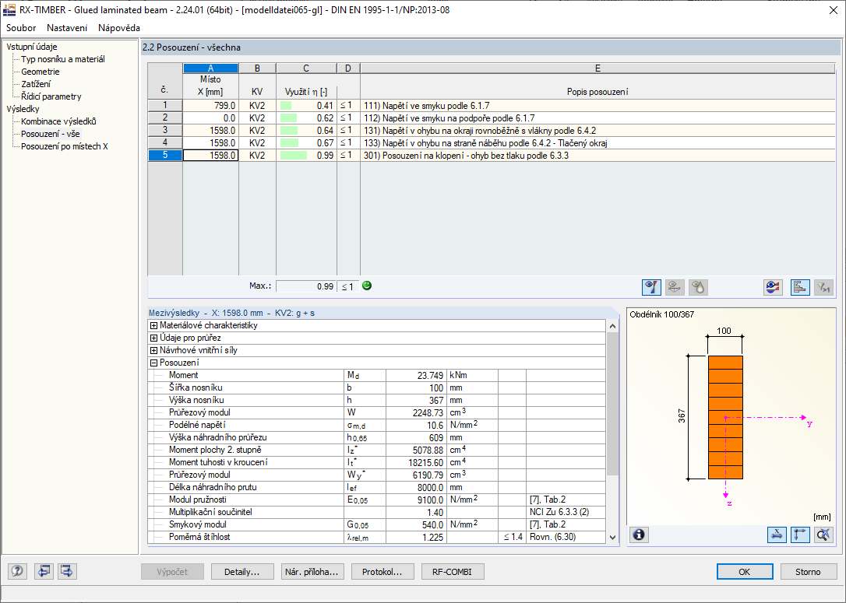Click cell X 1598.0 in row 5
Image resolution: width=846 pixels, height=603 pixels.
[211, 155]
